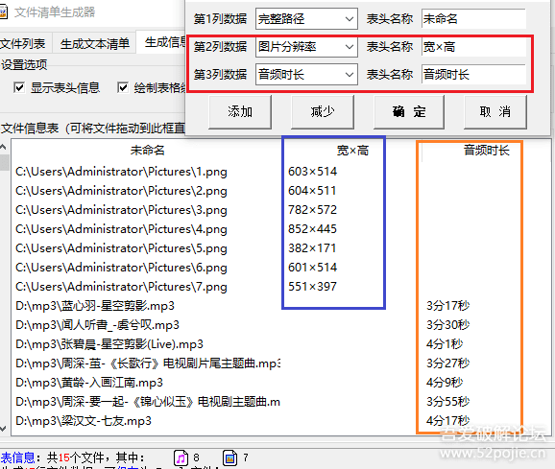
Task: Click duration cell 3分30秒
Action: (448, 324)
